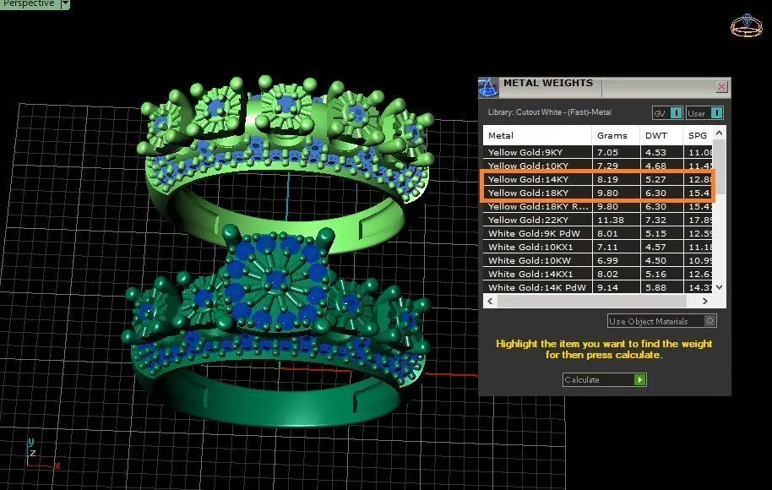Screen dimensions: 772x490
Task: Close the Metal Weights panel
Action: 721,87
